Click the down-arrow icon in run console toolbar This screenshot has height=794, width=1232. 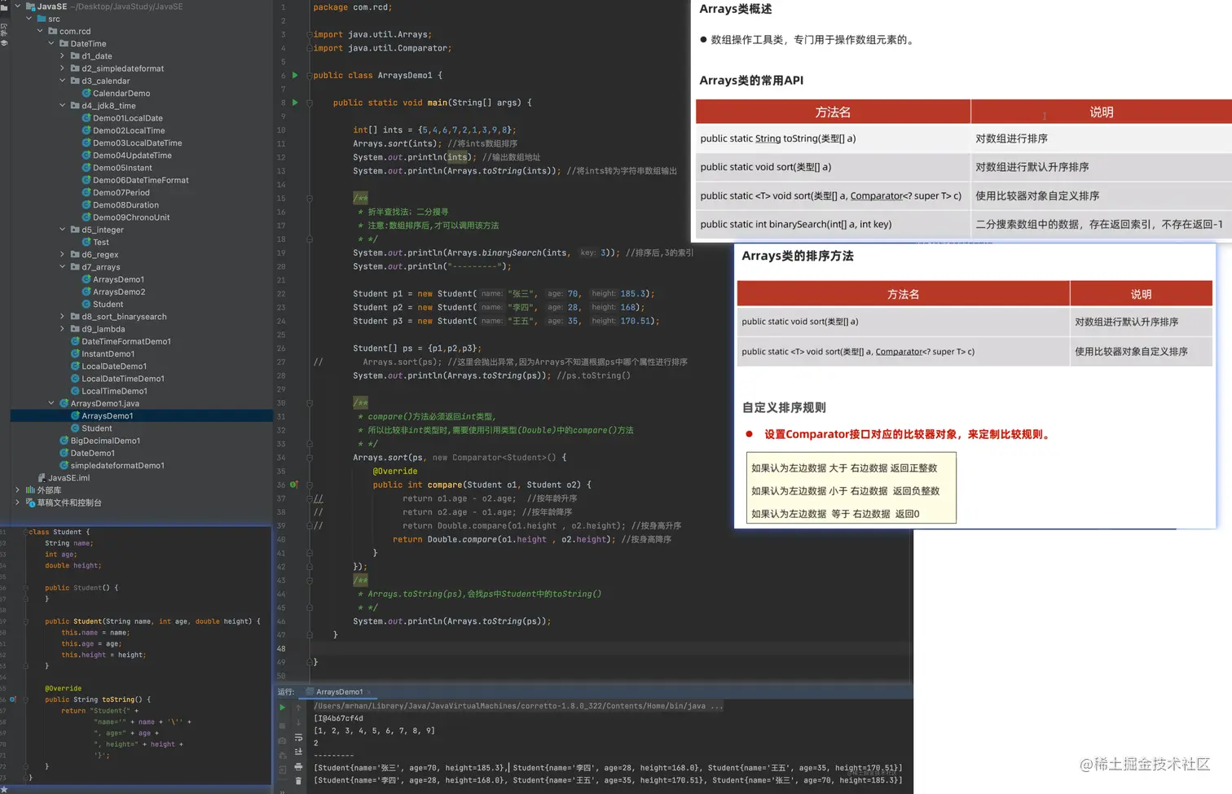(298, 722)
